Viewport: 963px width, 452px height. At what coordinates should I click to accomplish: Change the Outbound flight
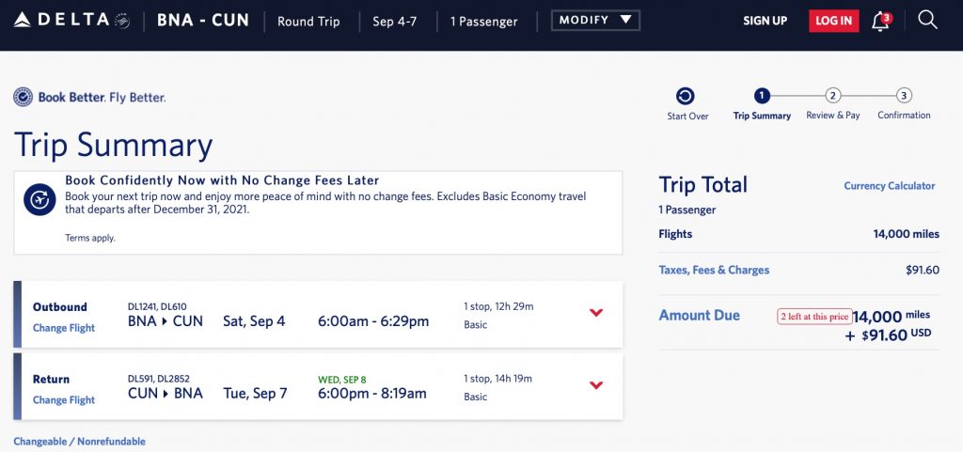pyautogui.click(x=64, y=328)
